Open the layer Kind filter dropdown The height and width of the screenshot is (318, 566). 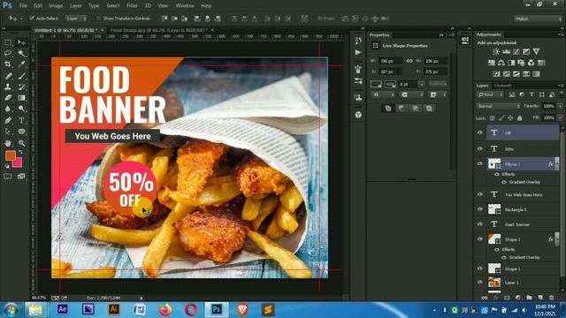coord(490,95)
